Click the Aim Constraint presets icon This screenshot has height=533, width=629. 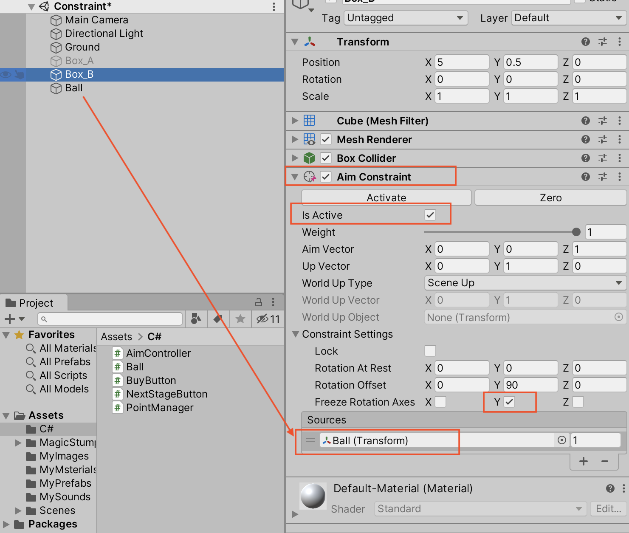(x=603, y=177)
